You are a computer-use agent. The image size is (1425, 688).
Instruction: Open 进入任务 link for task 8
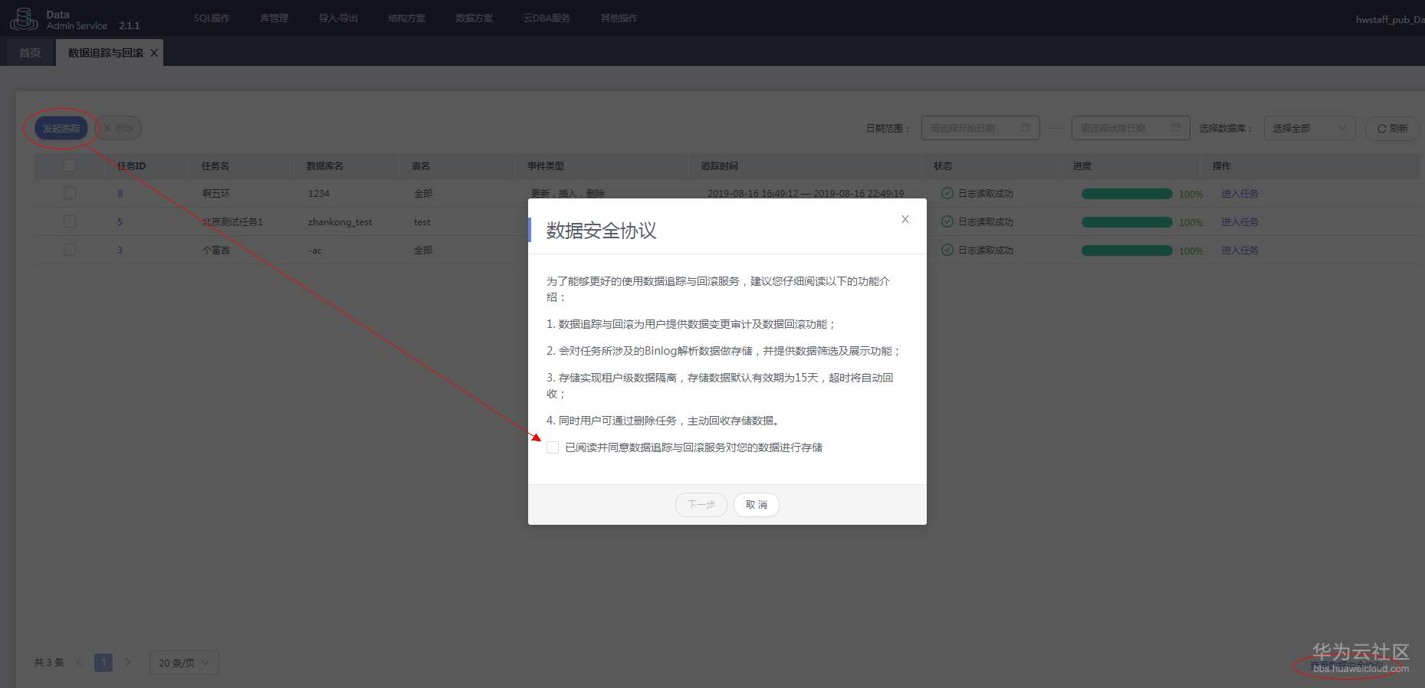(1239, 194)
